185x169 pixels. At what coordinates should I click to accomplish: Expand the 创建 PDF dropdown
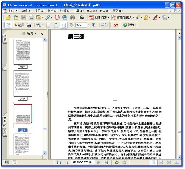click(x=108, y=18)
